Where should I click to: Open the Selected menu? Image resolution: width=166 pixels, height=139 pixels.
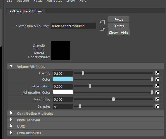click(x=22, y=1)
